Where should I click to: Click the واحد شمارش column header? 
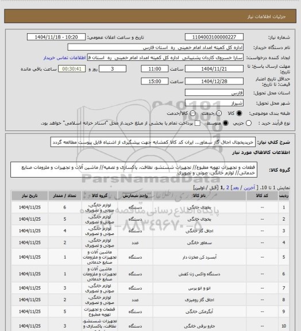[135, 196]
